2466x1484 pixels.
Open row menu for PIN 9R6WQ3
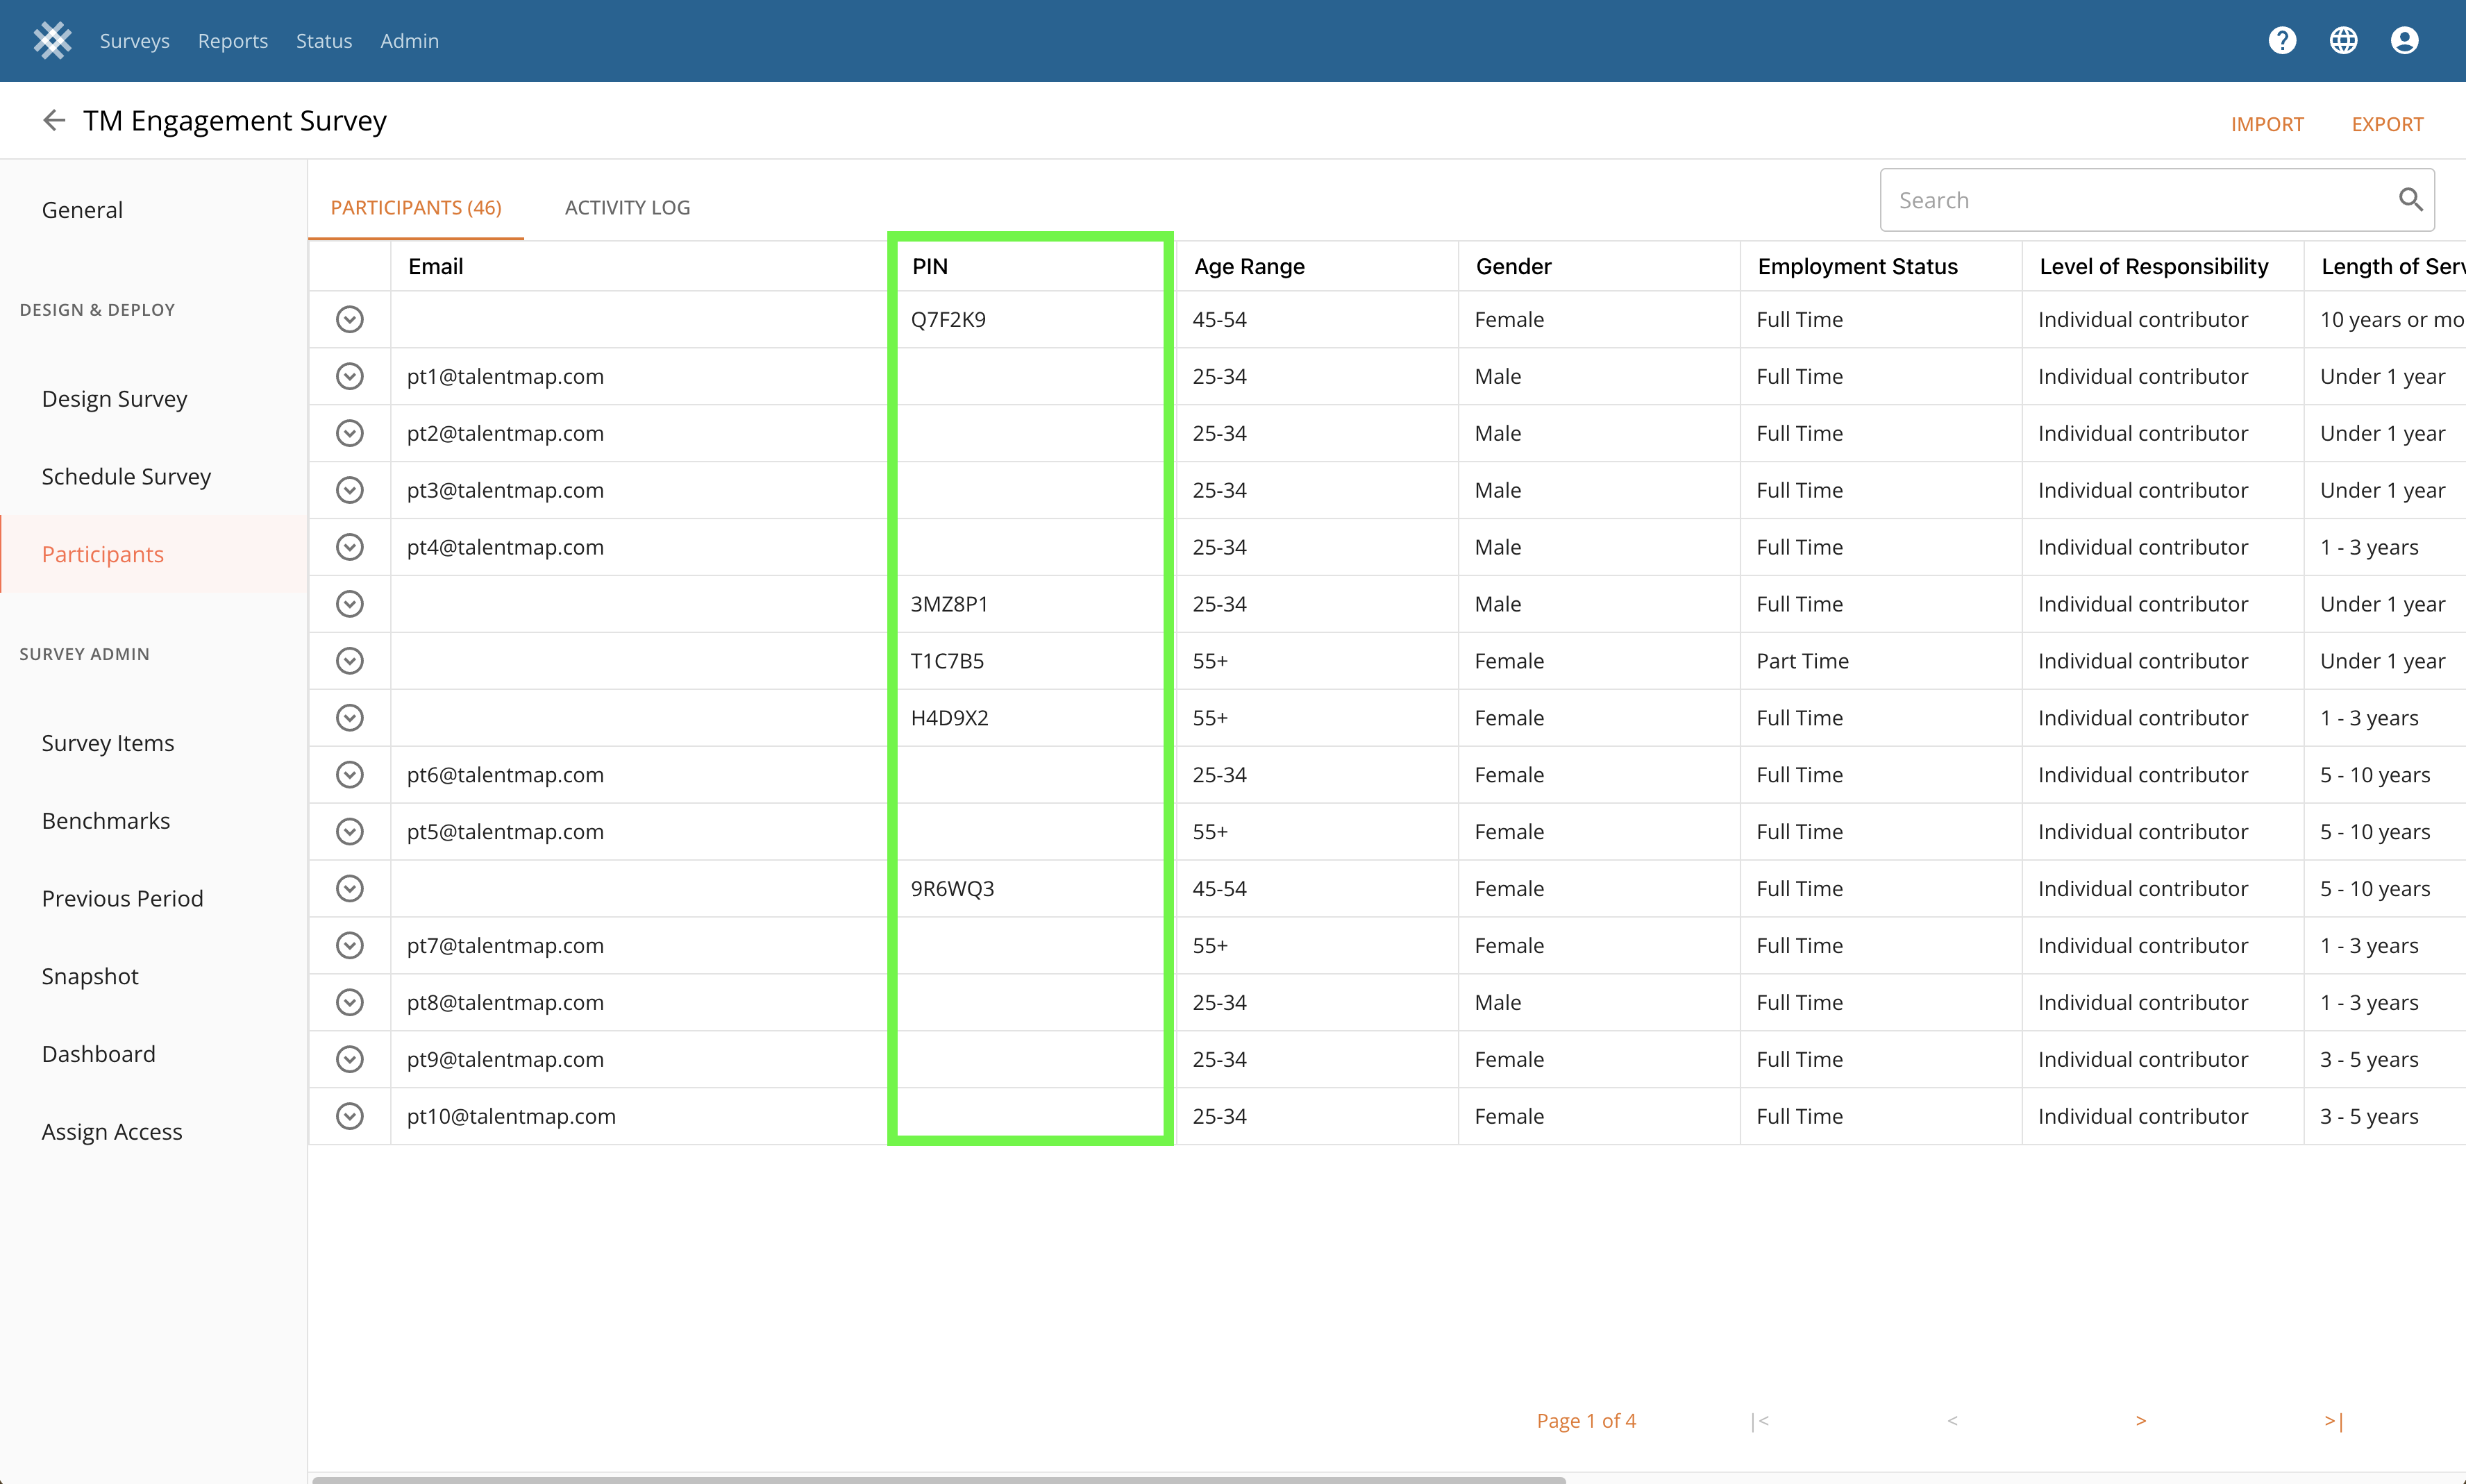(x=349, y=889)
